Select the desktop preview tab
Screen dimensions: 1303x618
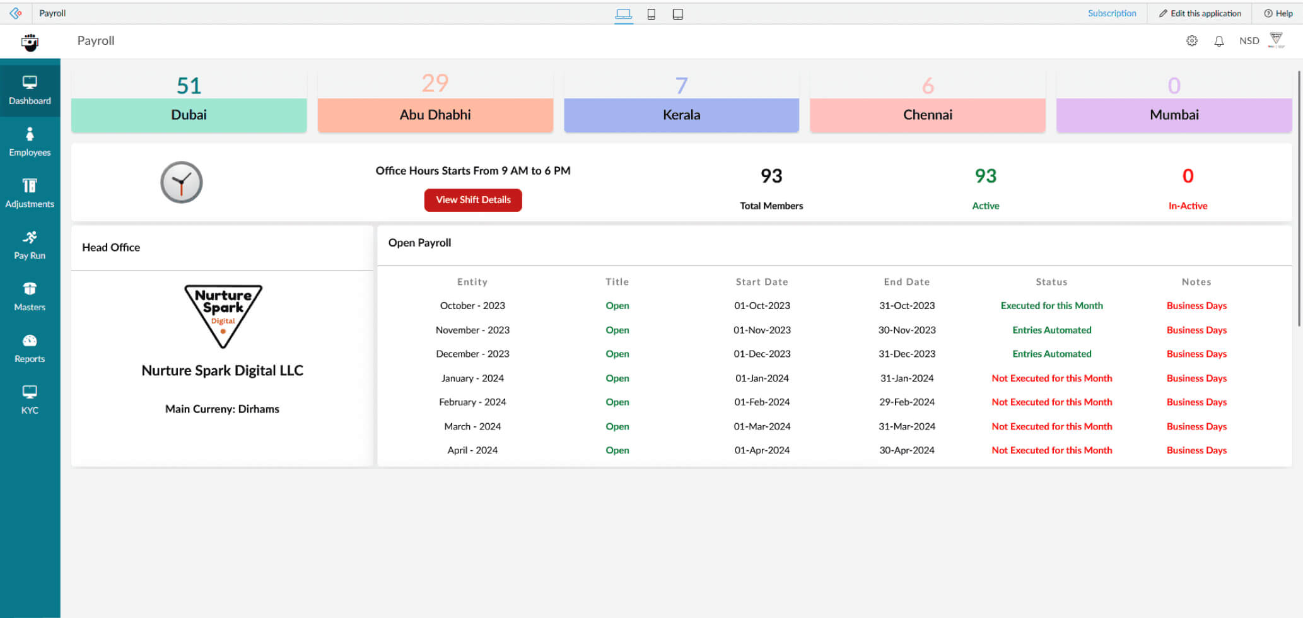[623, 13]
